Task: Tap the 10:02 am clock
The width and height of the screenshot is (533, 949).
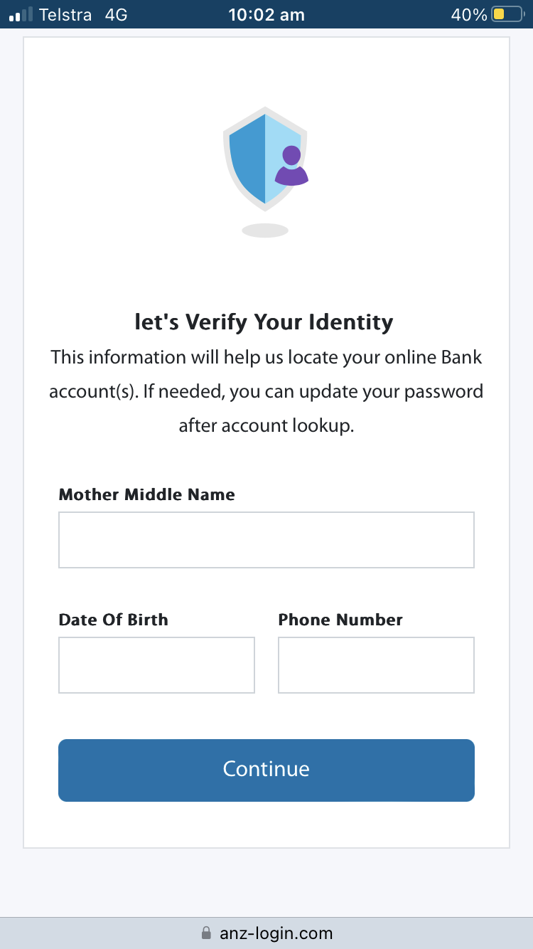Action: click(266, 14)
